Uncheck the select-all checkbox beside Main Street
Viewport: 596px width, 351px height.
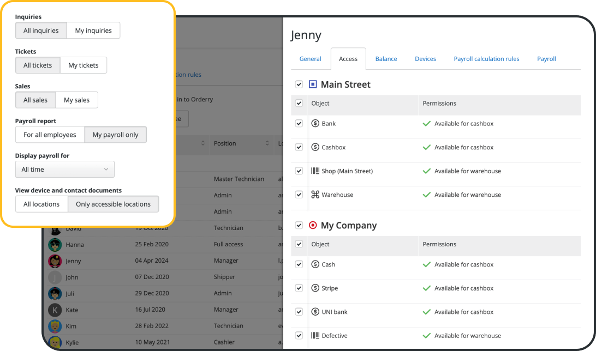tap(299, 84)
